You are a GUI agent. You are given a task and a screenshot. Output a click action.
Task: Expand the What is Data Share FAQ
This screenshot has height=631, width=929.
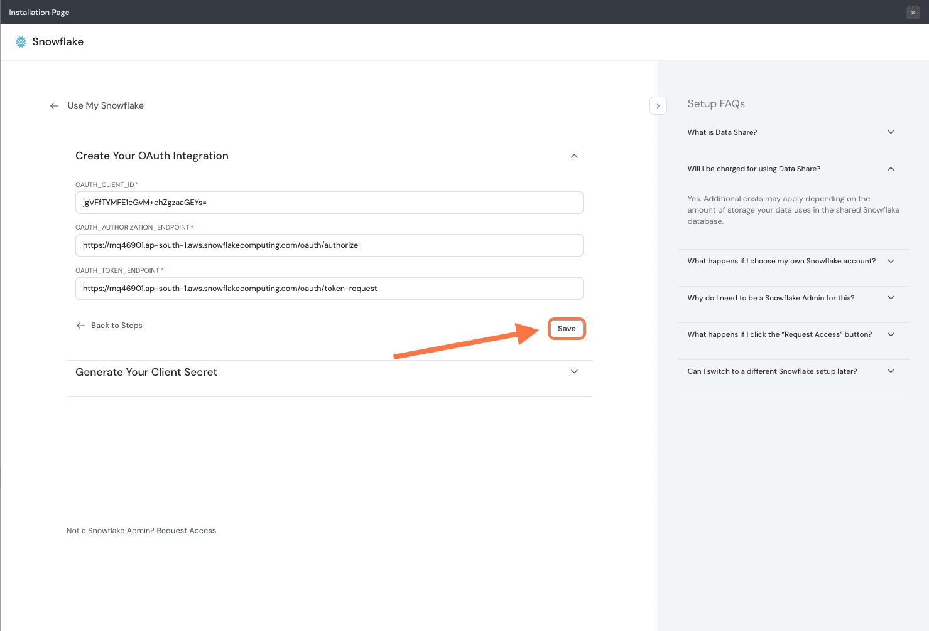[x=891, y=132]
